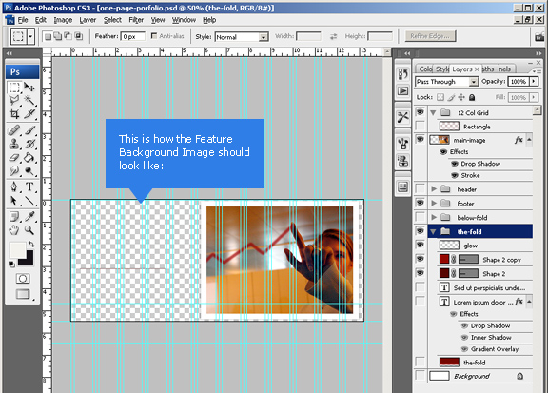
Task: Hide the footer group
Action: point(421,203)
